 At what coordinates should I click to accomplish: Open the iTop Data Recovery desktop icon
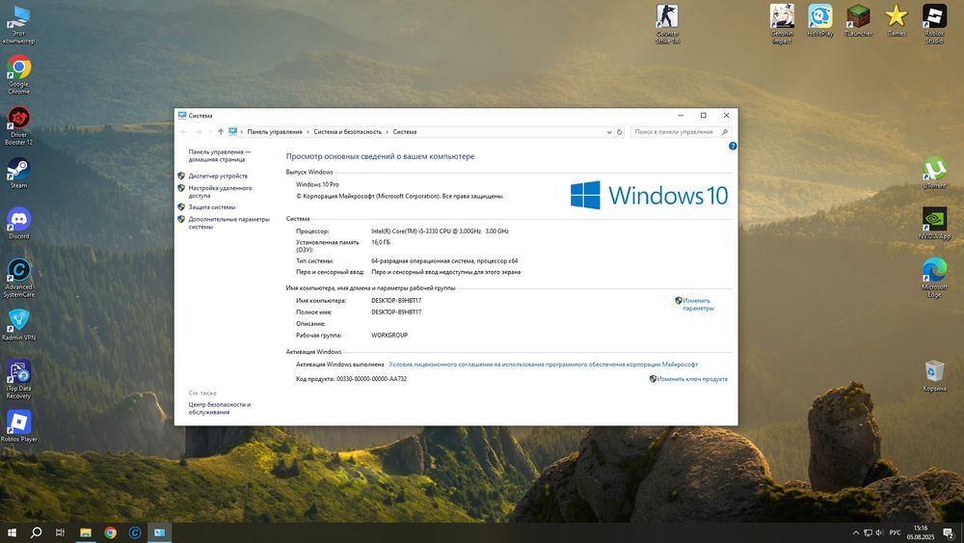18,379
